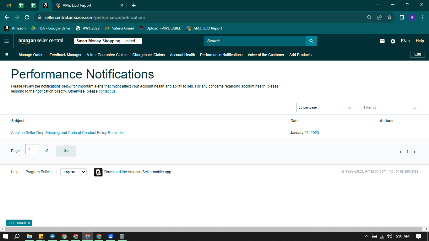Reload the page with refresh icon

27,17
